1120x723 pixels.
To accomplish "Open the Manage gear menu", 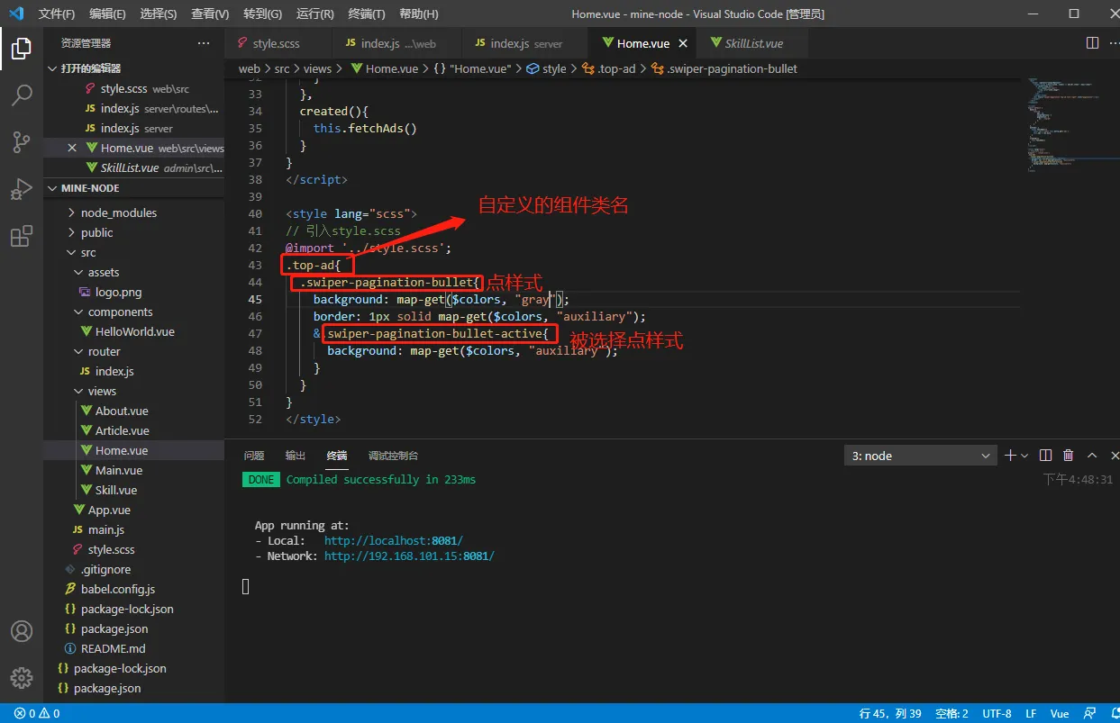I will click(x=22, y=678).
